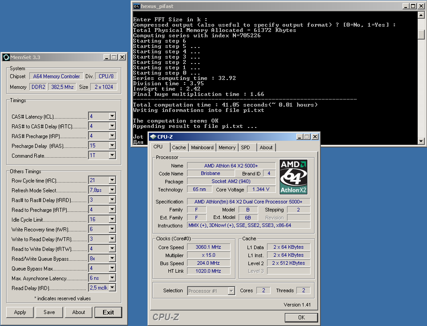Click the DDR2 memory type value
Screen dimensions: 427x326
coord(38,87)
